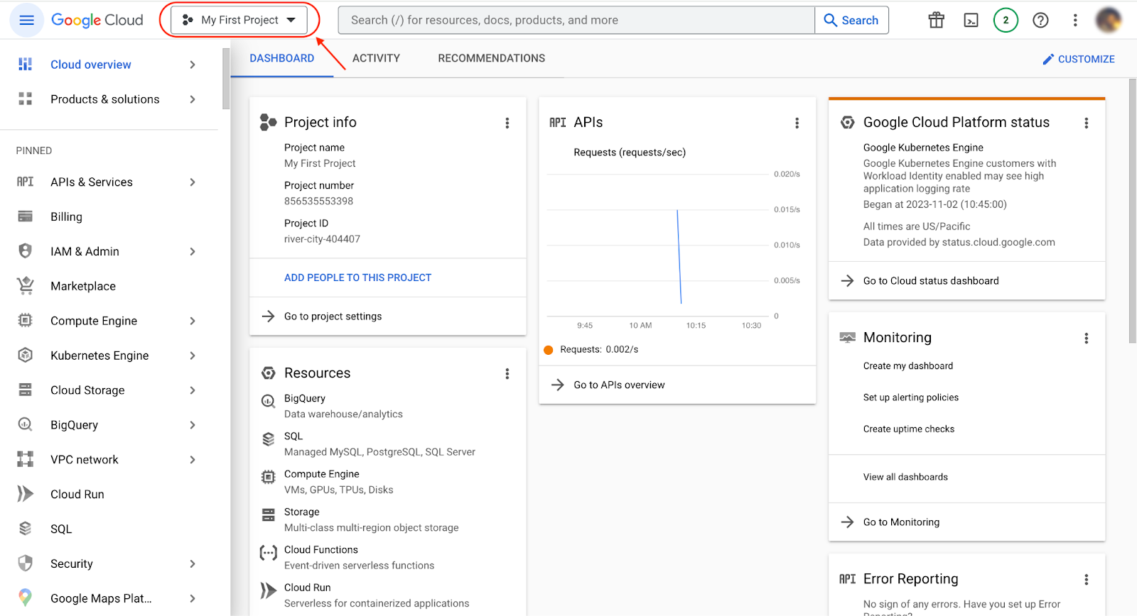
Task: Open the hamburger navigation menu
Action: [26, 21]
